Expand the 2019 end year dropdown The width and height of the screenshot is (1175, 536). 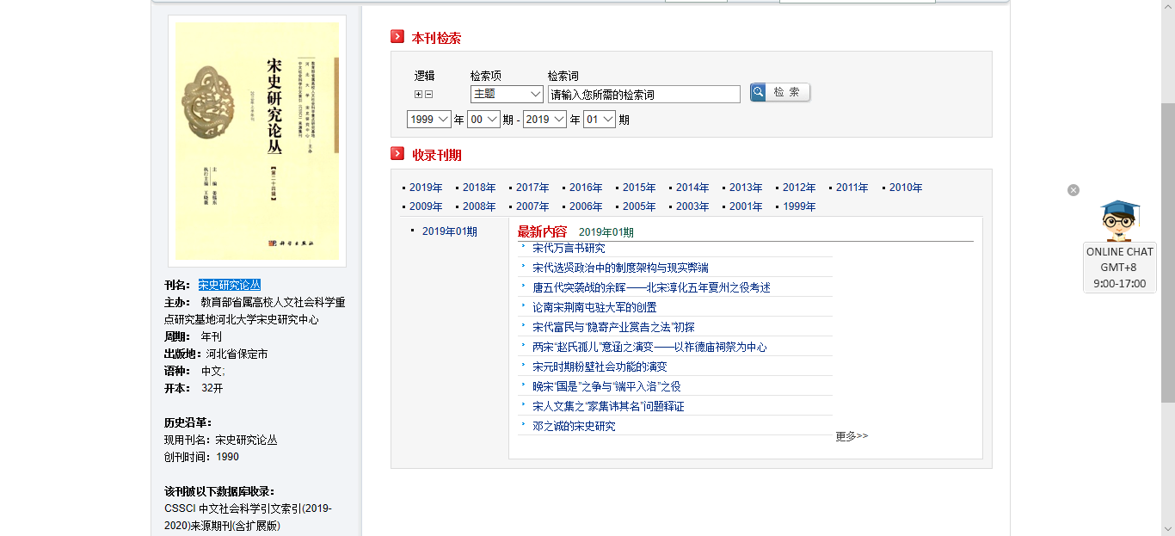coord(544,120)
